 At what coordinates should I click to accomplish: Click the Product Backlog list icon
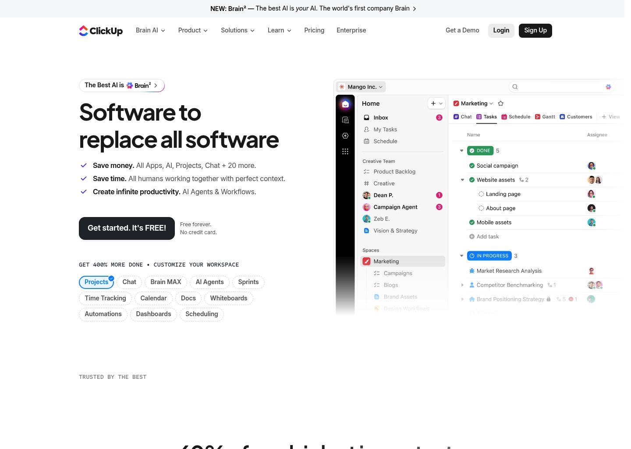click(367, 171)
